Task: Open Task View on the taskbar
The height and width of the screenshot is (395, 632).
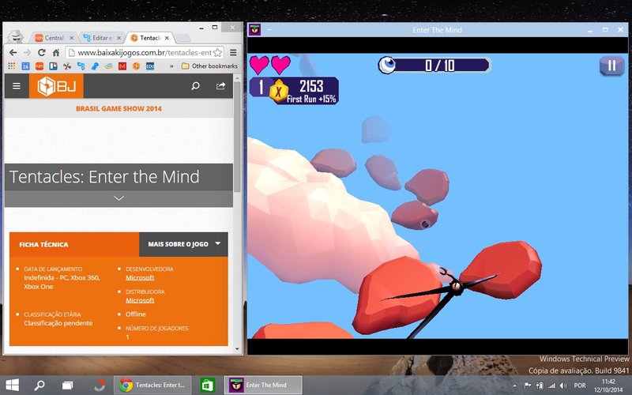Action: coord(68,386)
